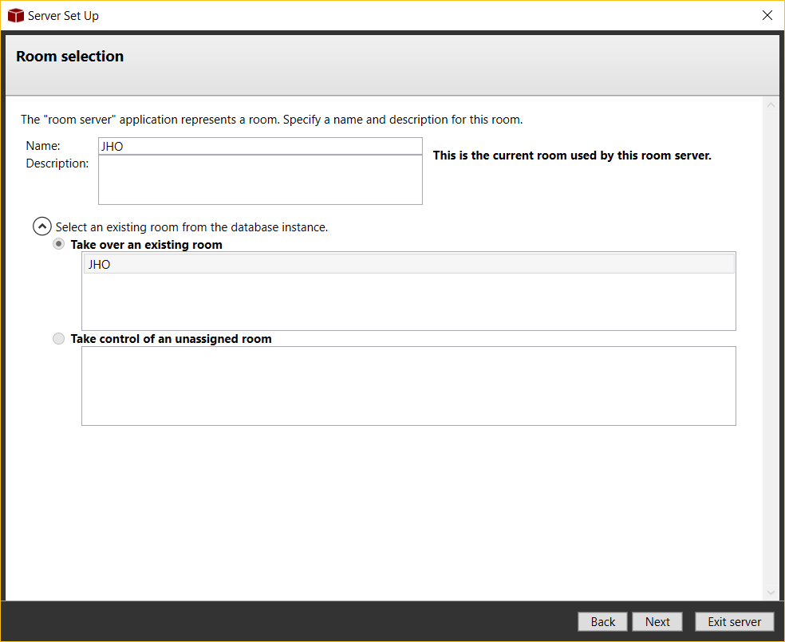
Task: Click the scrollbar down arrow
Action: pos(771,593)
